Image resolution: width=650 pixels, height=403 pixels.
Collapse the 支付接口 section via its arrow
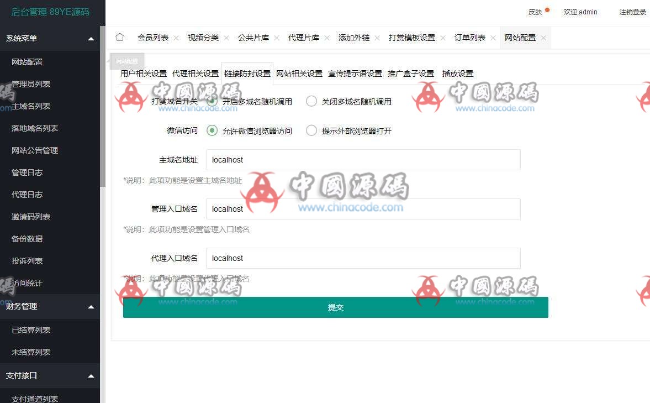(91, 375)
